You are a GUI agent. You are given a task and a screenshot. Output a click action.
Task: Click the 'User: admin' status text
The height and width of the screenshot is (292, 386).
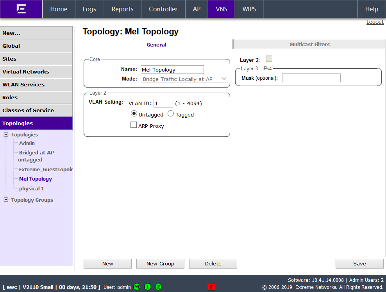[x=117, y=287]
